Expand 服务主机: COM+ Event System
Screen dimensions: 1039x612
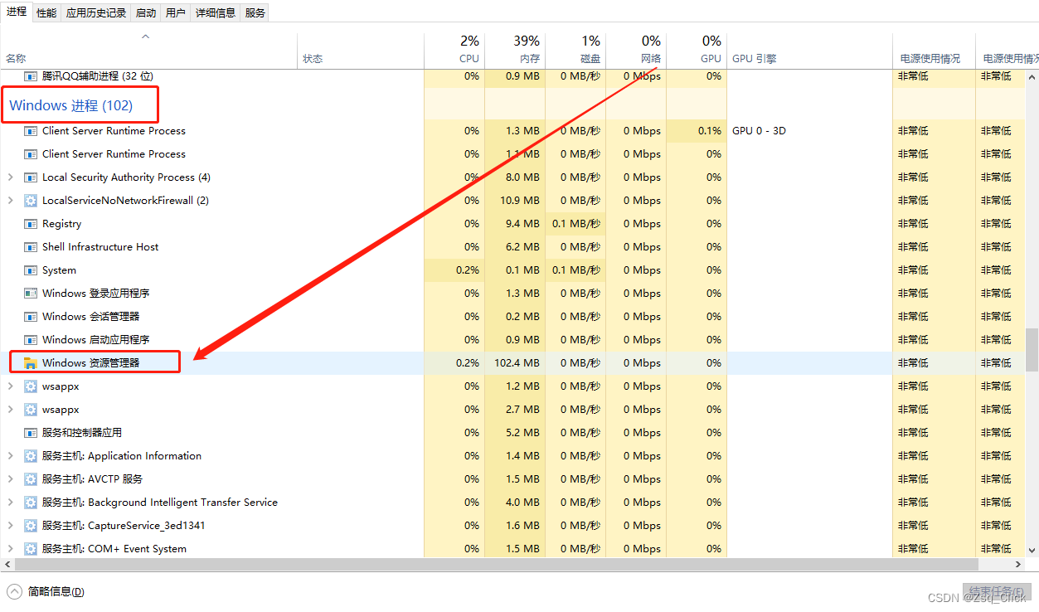click(10, 549)
